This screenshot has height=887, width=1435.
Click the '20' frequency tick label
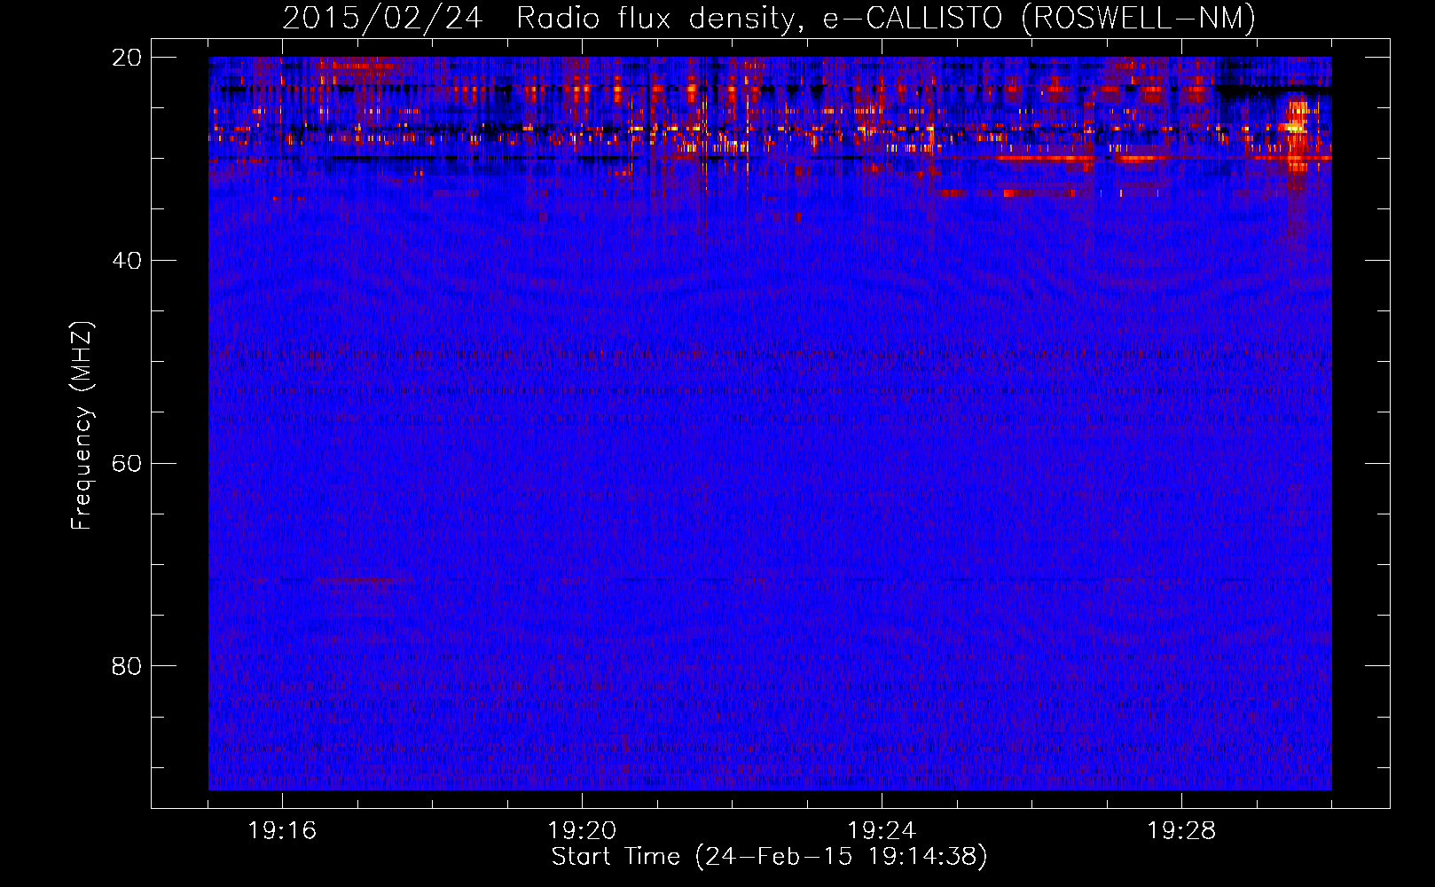[x=127, y=58]
